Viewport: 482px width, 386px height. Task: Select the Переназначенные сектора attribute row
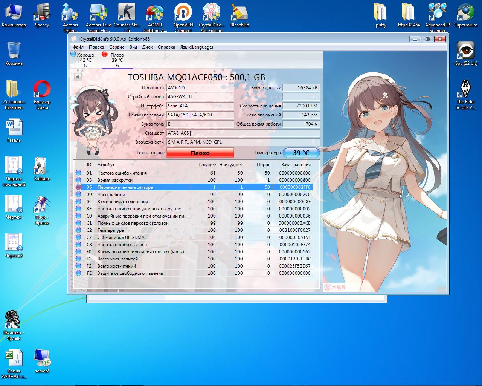tap(193, 187)
